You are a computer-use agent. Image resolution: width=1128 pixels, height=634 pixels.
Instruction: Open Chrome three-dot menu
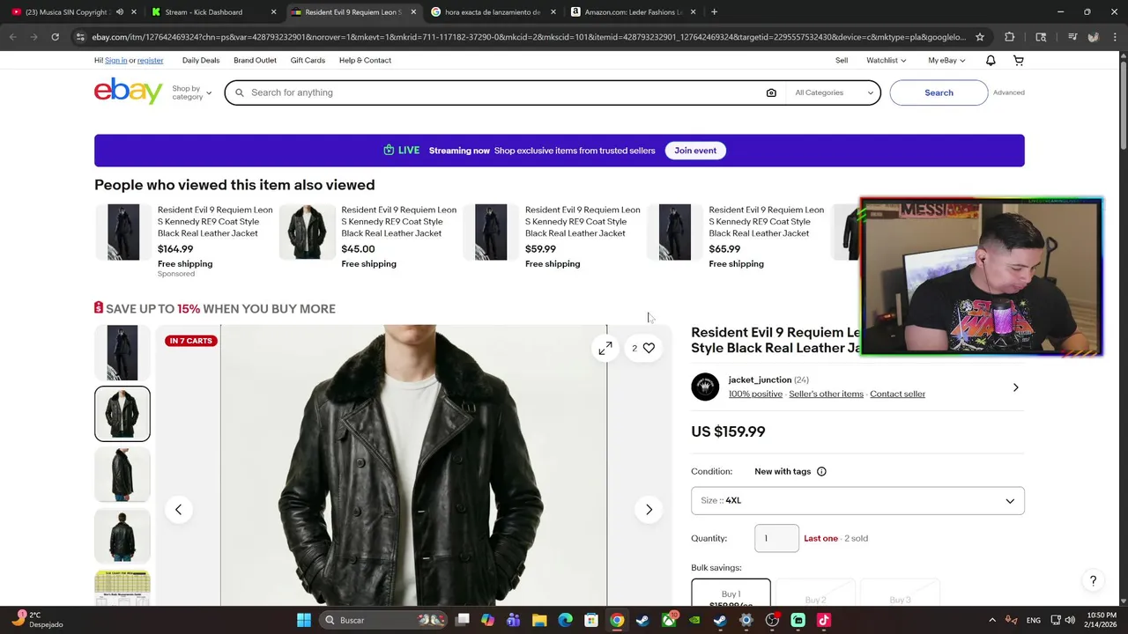pyautogui.click(x=1113, y=37)
